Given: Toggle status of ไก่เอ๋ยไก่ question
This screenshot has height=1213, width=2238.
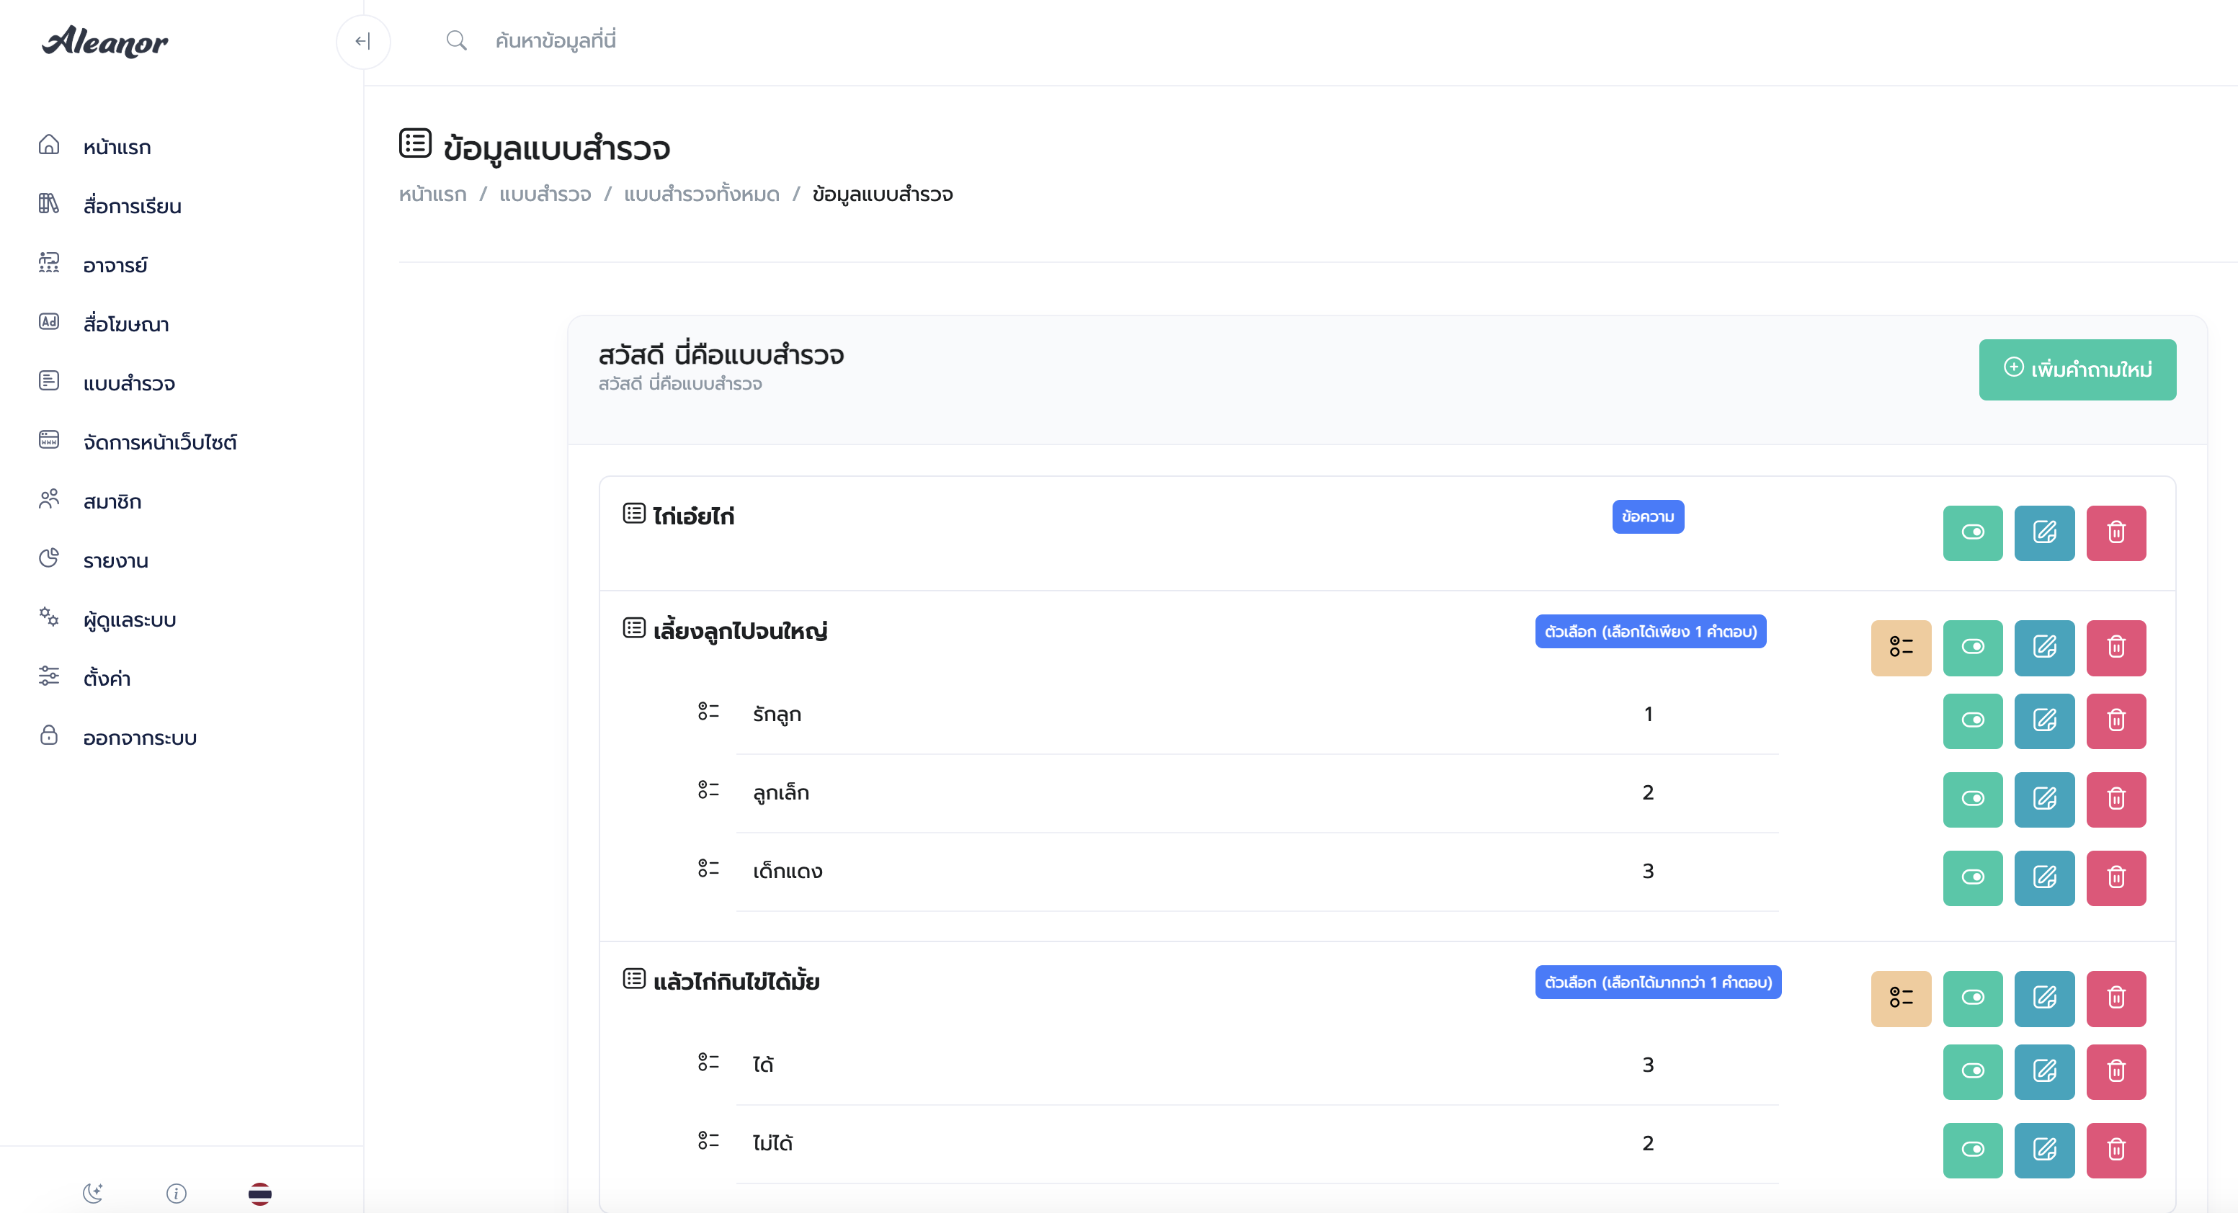Looking at the screenshot, I should click(x=1972, y=533).
